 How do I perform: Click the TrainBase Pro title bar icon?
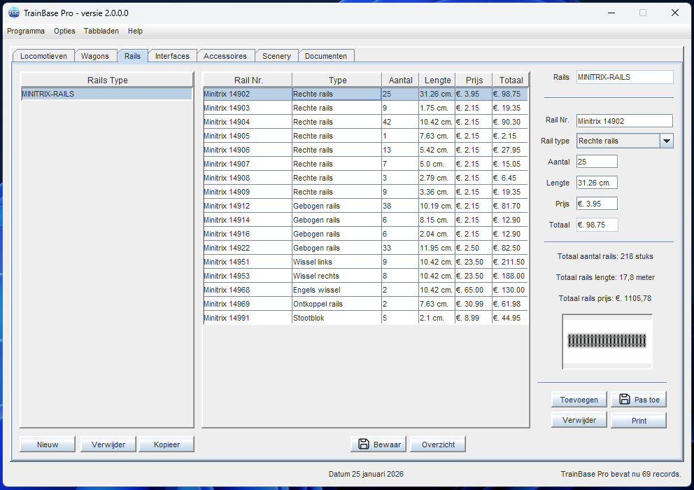(x=13, y=13)
